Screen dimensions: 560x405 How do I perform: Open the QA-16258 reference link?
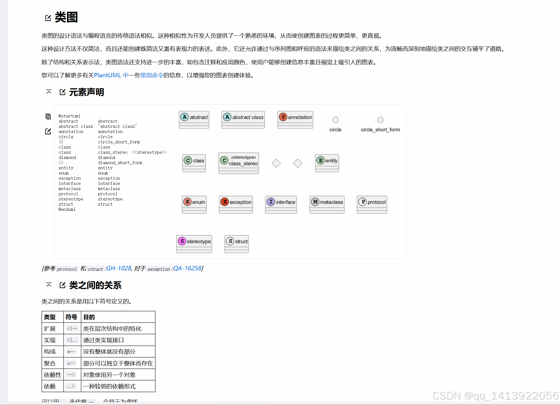(x=187, y=268)
